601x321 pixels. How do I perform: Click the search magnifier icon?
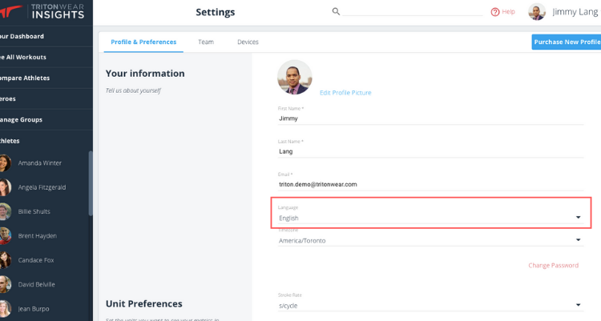pyautogui.click(x=336, y=11)
